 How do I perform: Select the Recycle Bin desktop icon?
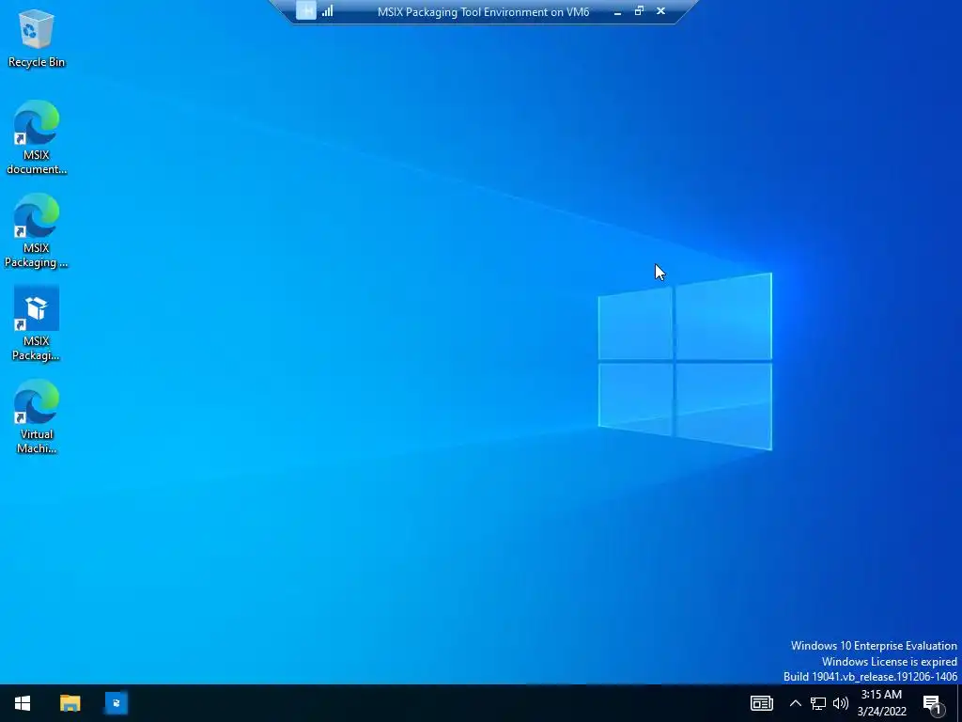pos(37,38)
